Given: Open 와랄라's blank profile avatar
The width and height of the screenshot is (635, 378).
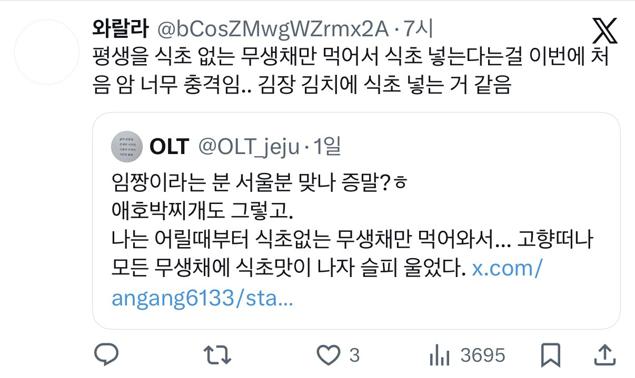Looking at the screenshot, I should 46,52.
